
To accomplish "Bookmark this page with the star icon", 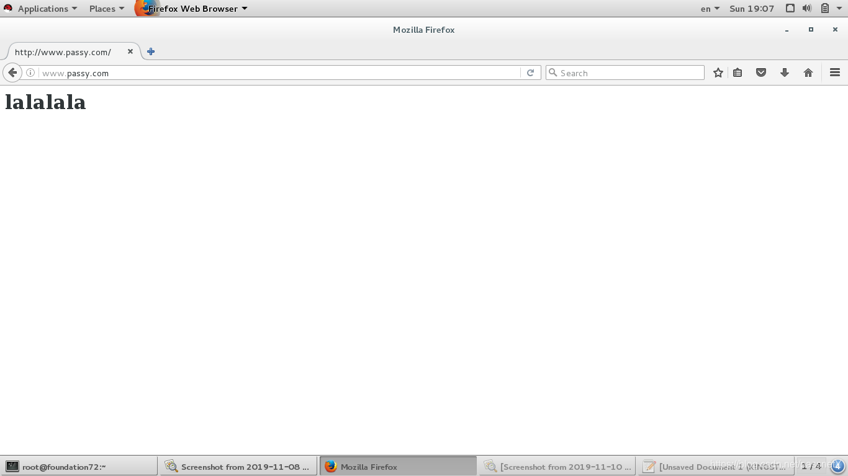I will tap(718, 73).
